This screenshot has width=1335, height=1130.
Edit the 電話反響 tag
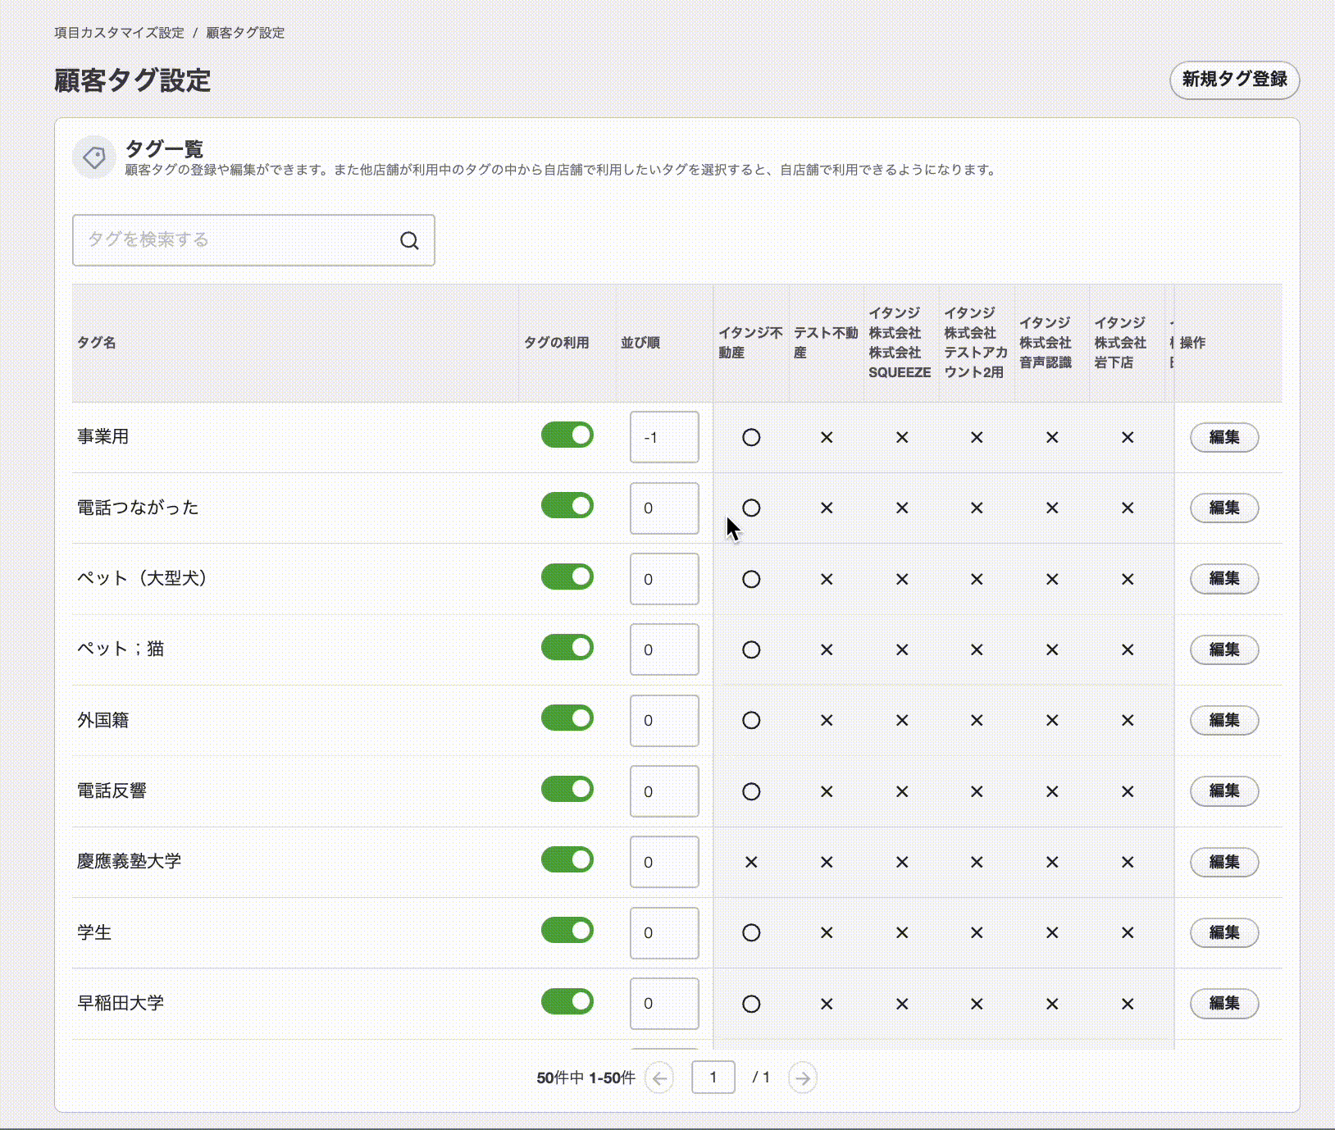tap(1224, 791)
